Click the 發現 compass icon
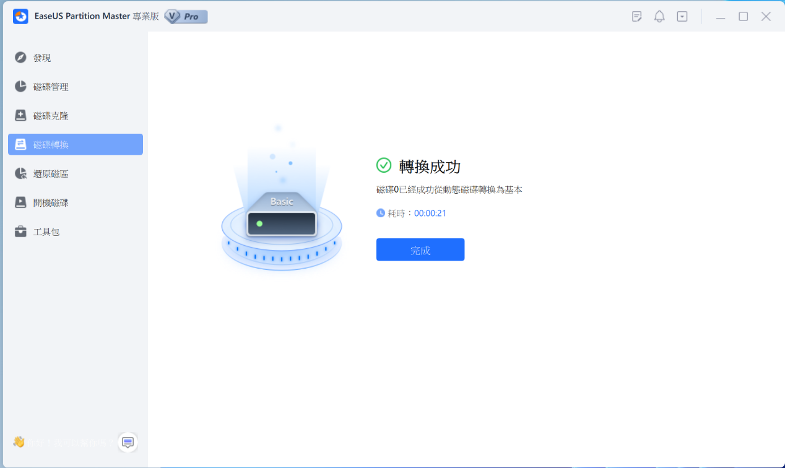Screen dimensions: 785x468 (x=21, y=58)
